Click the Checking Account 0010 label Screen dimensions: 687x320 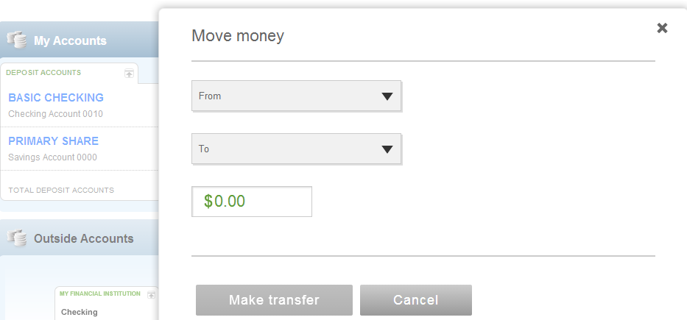coord(55,114)
